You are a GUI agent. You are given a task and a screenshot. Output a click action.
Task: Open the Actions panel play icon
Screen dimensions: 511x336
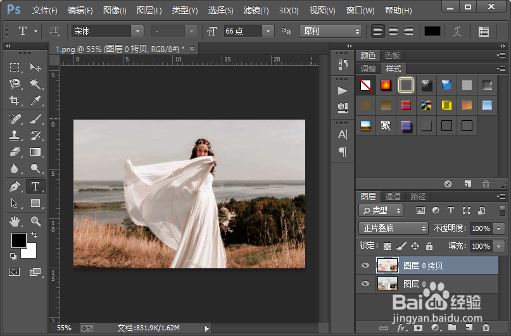coord(343,90)
